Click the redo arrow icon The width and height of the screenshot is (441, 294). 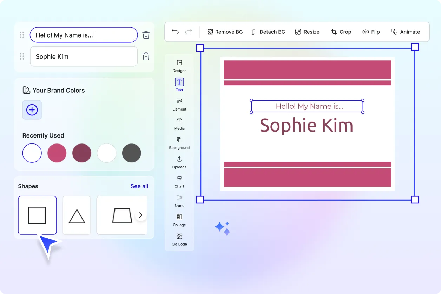pos(189,32)
